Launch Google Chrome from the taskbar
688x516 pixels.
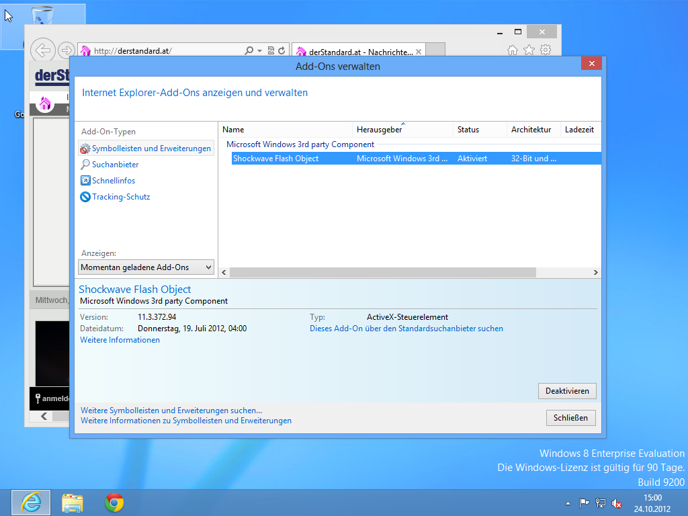click(x=114, y=503)
